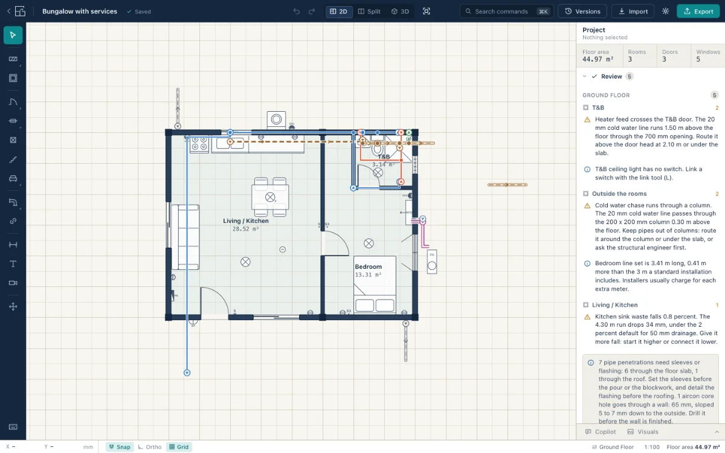Open the Visuals tab
The width and height of the screenshot is (725, 453).
(643, 432)
